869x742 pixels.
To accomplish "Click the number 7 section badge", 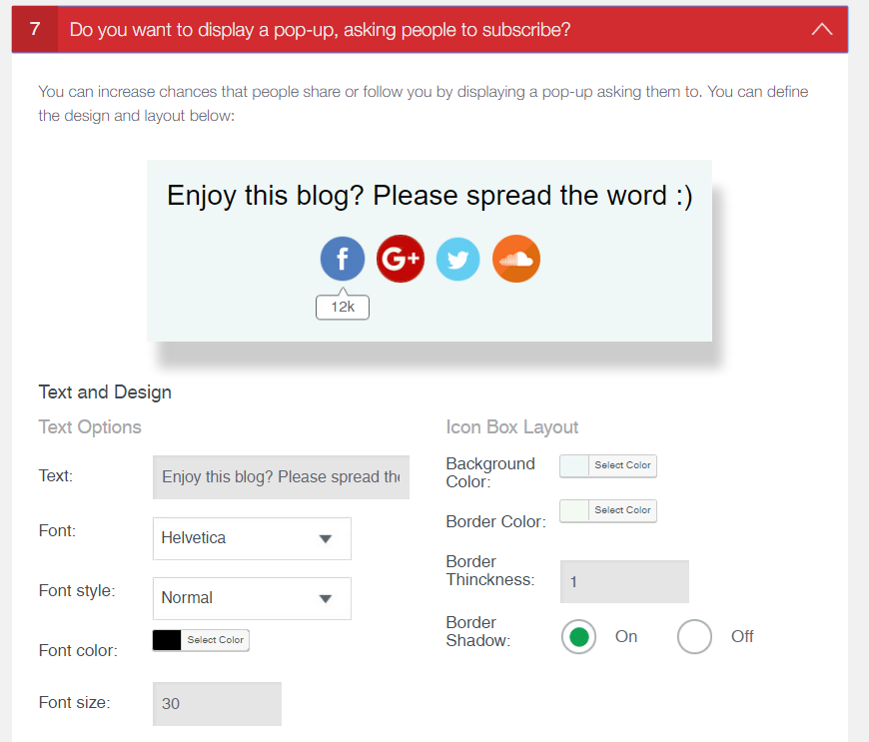I will click(35, 29).
